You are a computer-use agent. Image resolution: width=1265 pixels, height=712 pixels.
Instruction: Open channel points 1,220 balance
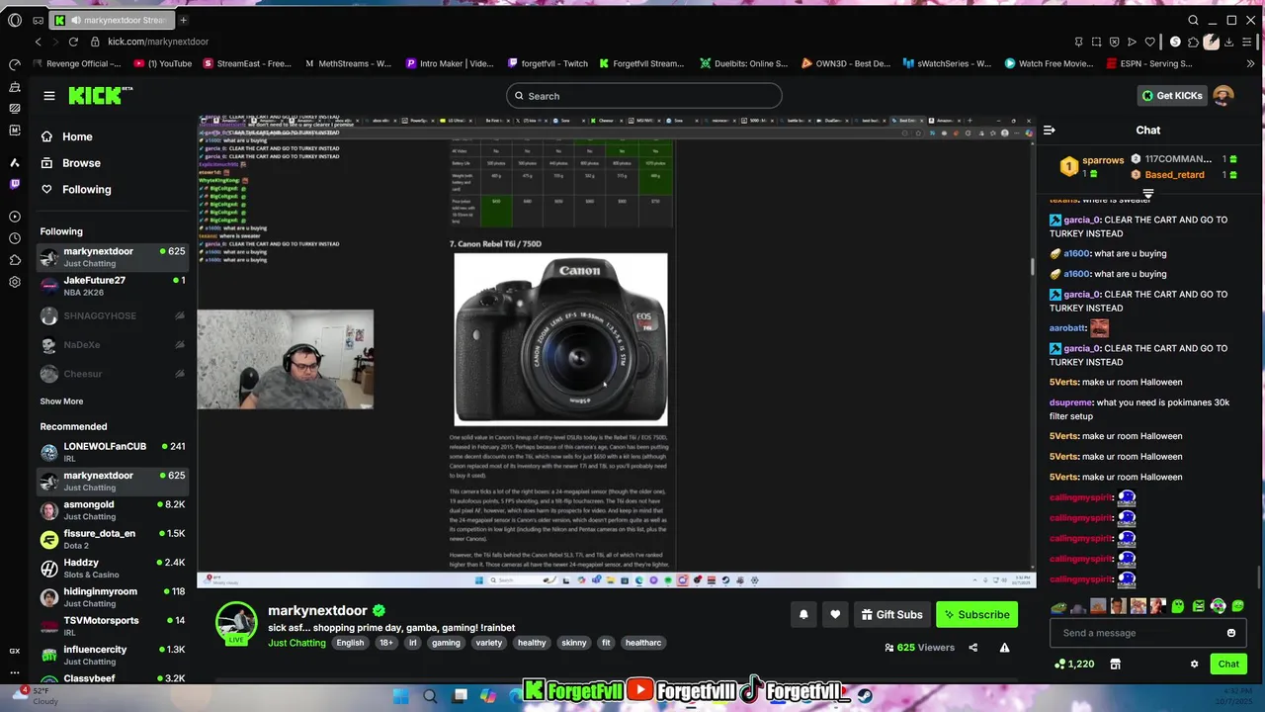1074,664
